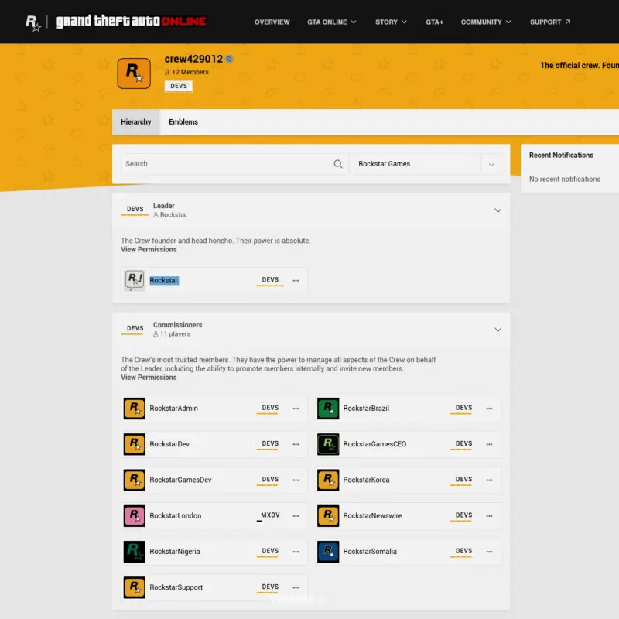Switch to the Emblems tab

[183, 121]
